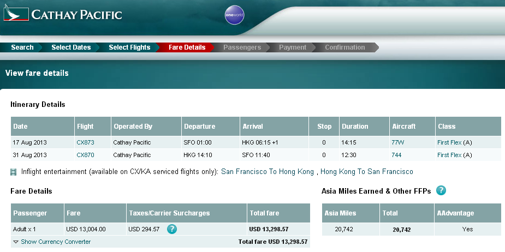Open help icon beside Taxes/Carrier Surcharges amount
The width and height of the screenshot is (505, 252).
pos(172,229)
